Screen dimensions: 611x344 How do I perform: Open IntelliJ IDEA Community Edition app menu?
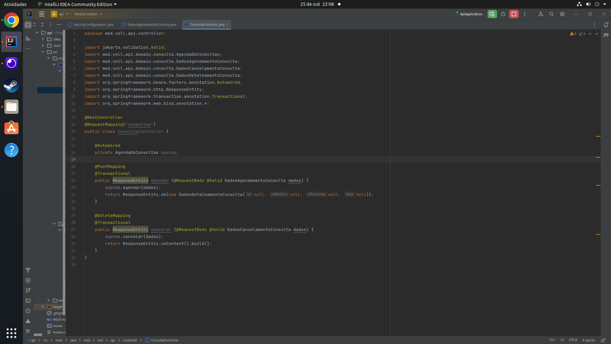pyautogui.click(x=77, y=4)
